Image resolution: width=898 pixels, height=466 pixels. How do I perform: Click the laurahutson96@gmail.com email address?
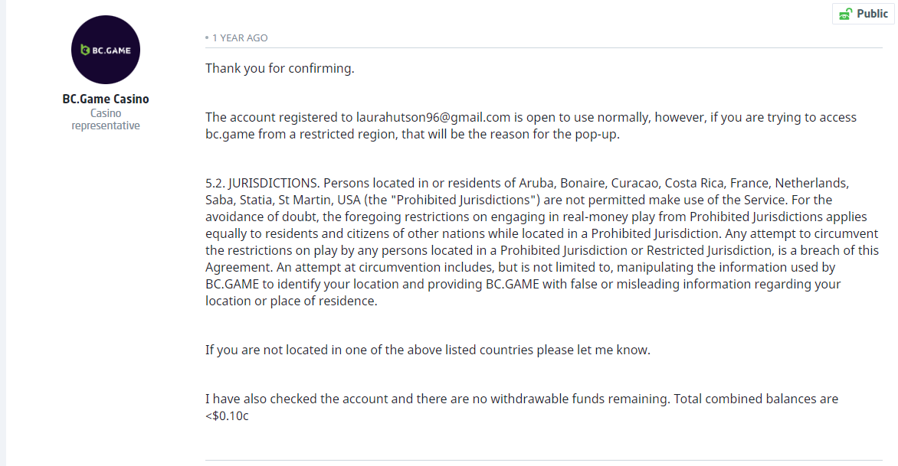pyautogui.click(x=433, y=117)
